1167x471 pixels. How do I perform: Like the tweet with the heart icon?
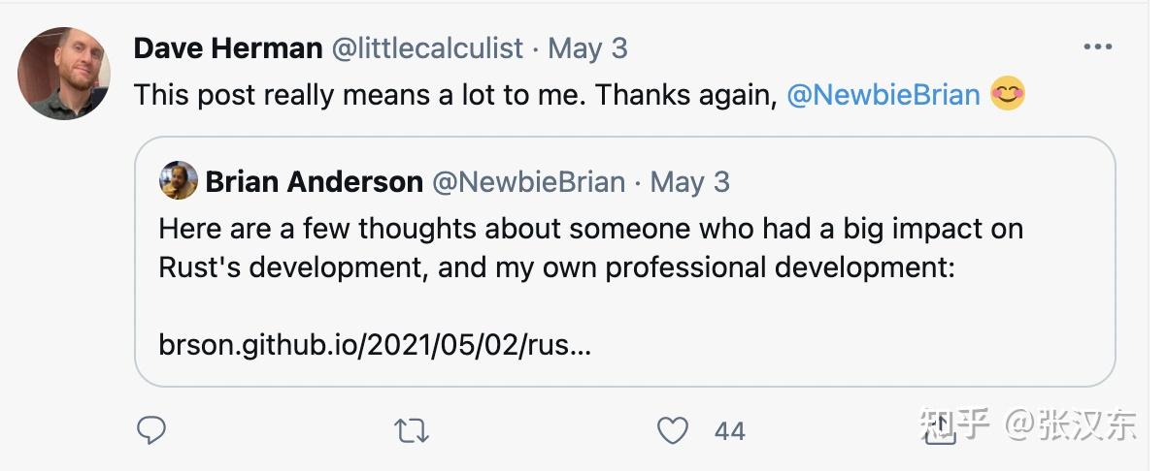(673, 430)
